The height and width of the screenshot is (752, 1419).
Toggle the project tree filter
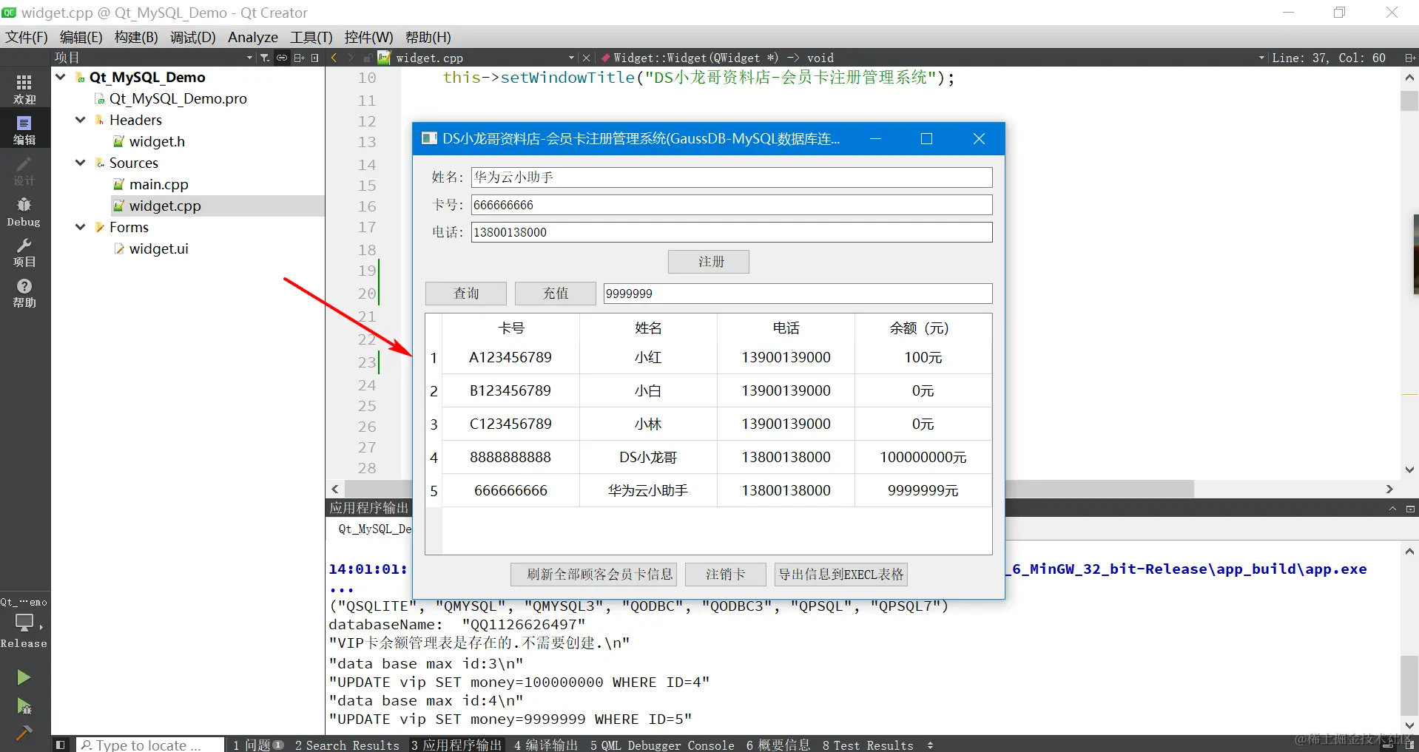click(x=264, y=57)
